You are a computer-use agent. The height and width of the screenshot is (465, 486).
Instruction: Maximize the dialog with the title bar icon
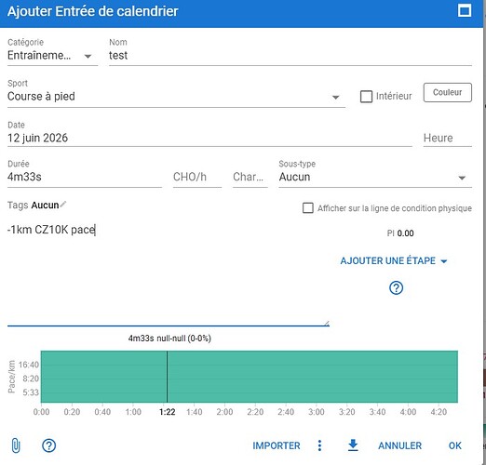coord(465,11)
